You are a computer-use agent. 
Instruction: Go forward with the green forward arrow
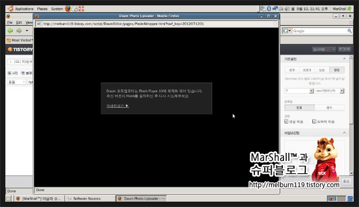(x=19, y=31)
